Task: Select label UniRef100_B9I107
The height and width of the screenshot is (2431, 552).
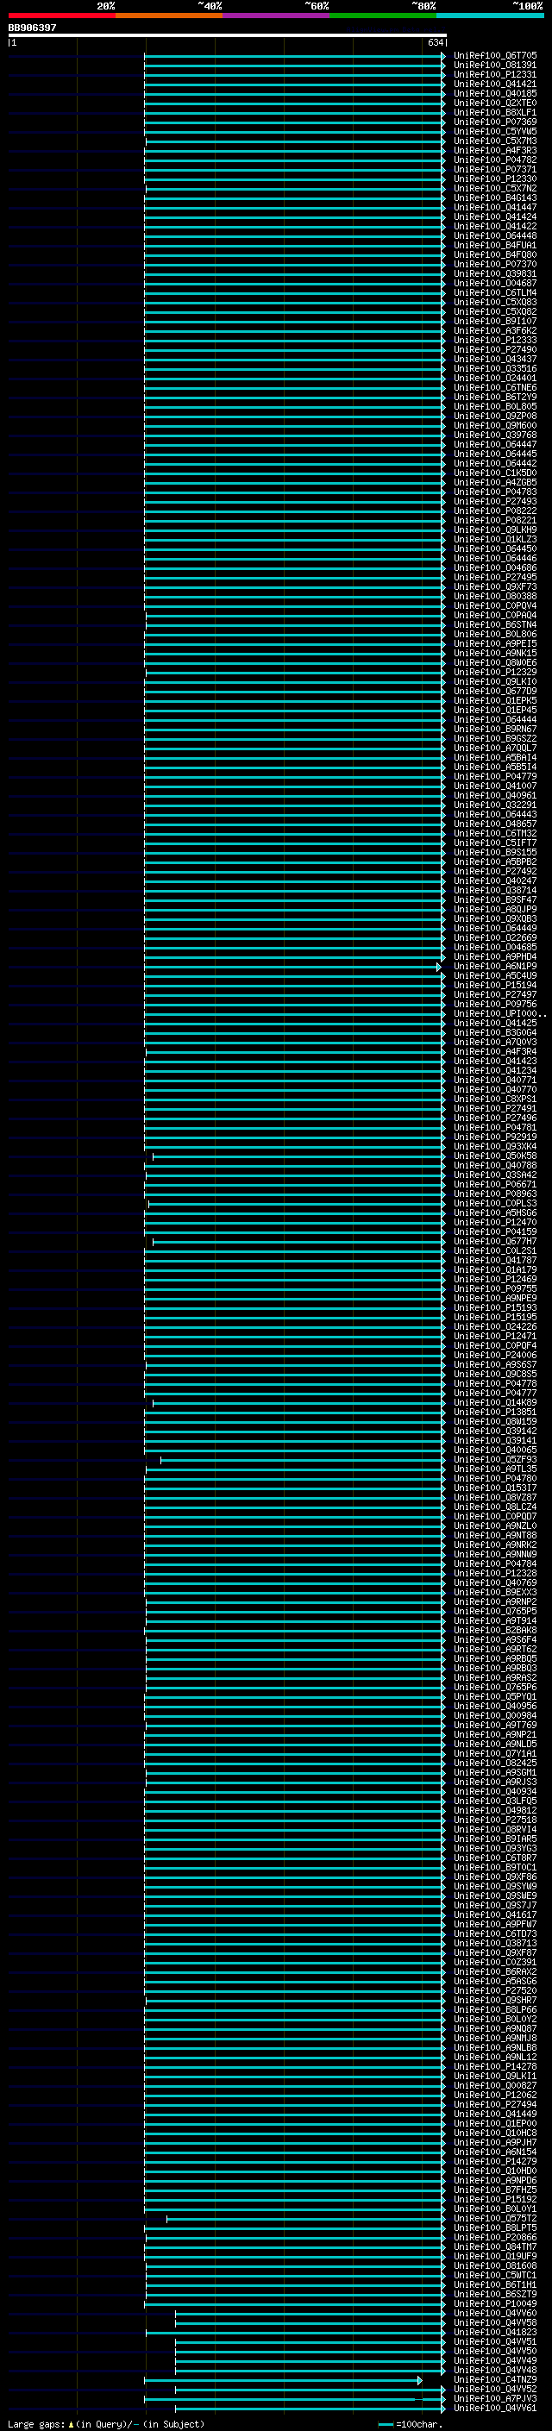Action: tap(494, 321)
